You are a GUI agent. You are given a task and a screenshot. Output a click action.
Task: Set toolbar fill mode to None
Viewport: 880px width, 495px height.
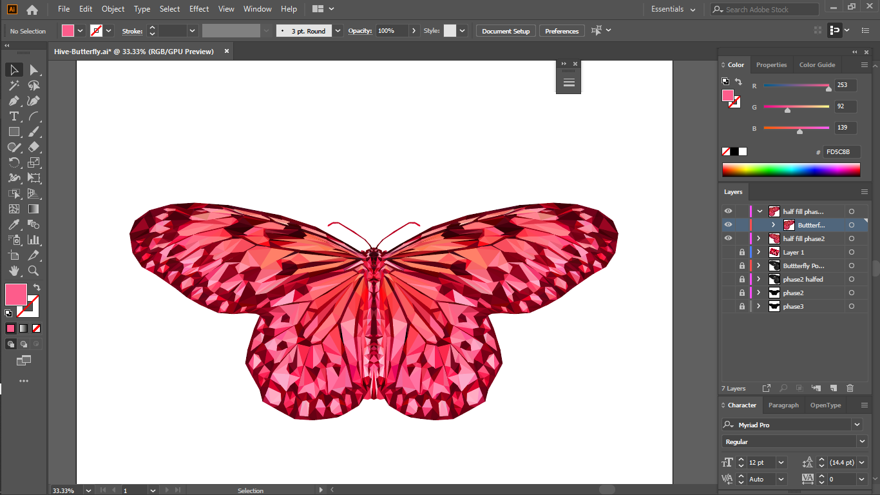[x=36, y=328]
